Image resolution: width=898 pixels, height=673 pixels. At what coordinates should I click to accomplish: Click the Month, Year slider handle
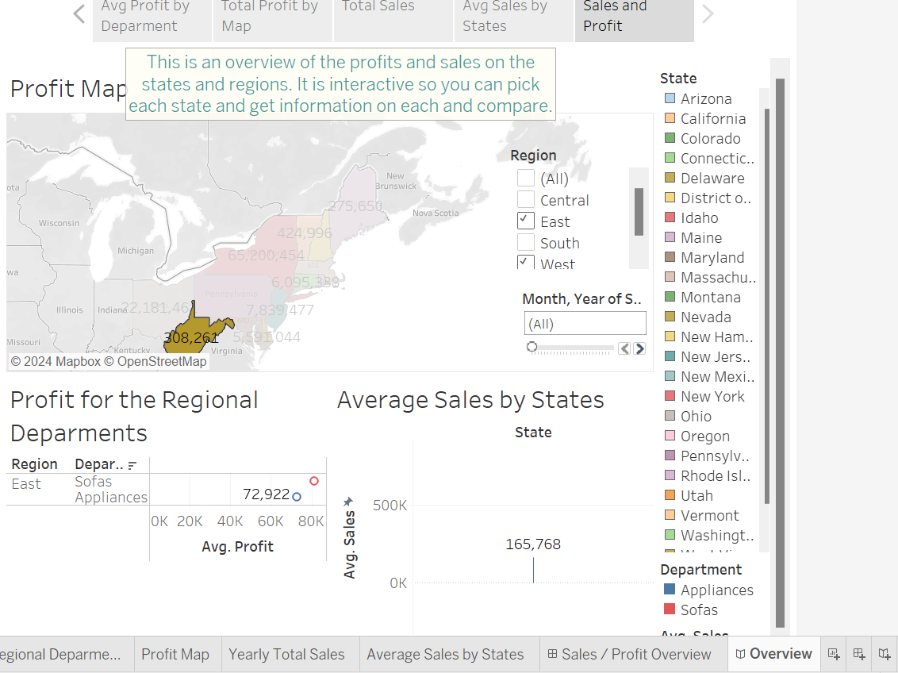(532, 347)
